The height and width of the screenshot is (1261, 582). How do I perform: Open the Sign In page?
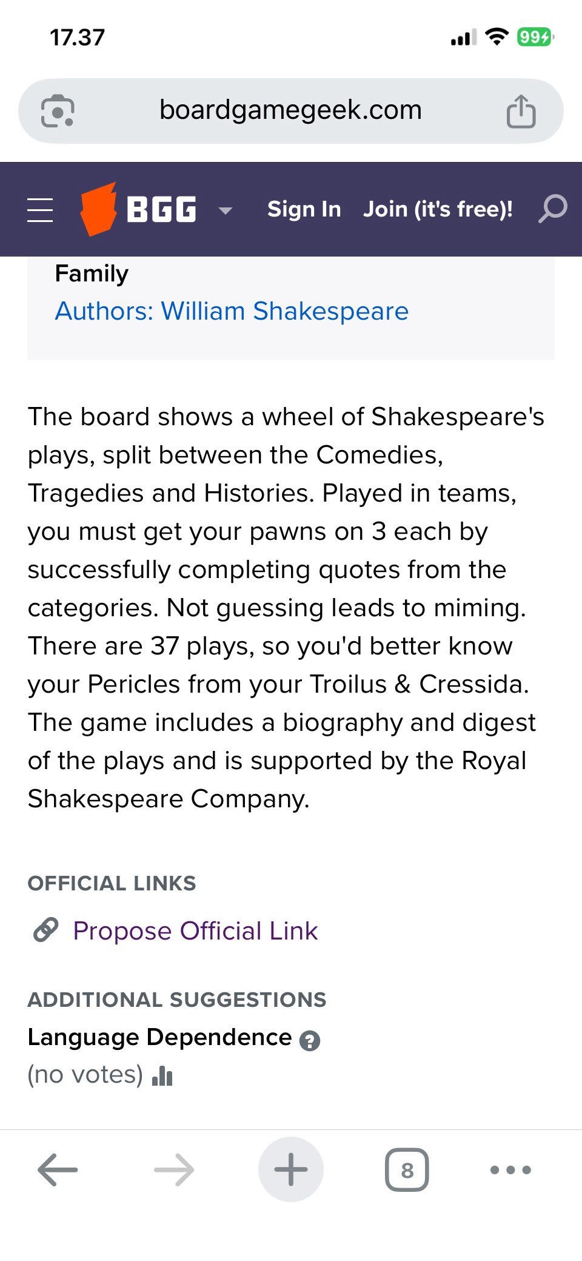(304, 209)
